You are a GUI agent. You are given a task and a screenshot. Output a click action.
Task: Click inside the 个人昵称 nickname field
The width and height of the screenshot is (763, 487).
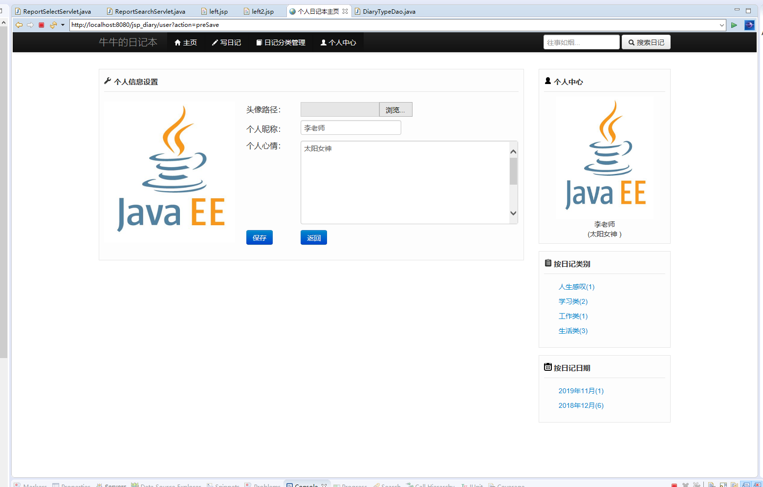point(350,127)
